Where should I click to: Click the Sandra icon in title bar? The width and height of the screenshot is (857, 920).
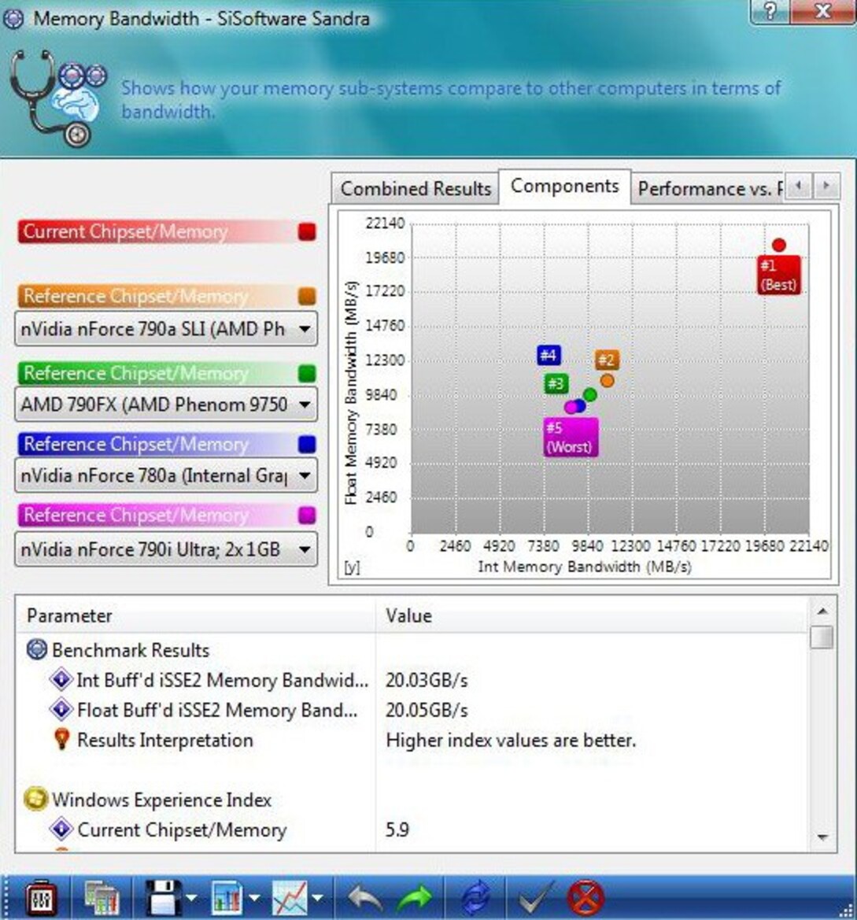13,19
